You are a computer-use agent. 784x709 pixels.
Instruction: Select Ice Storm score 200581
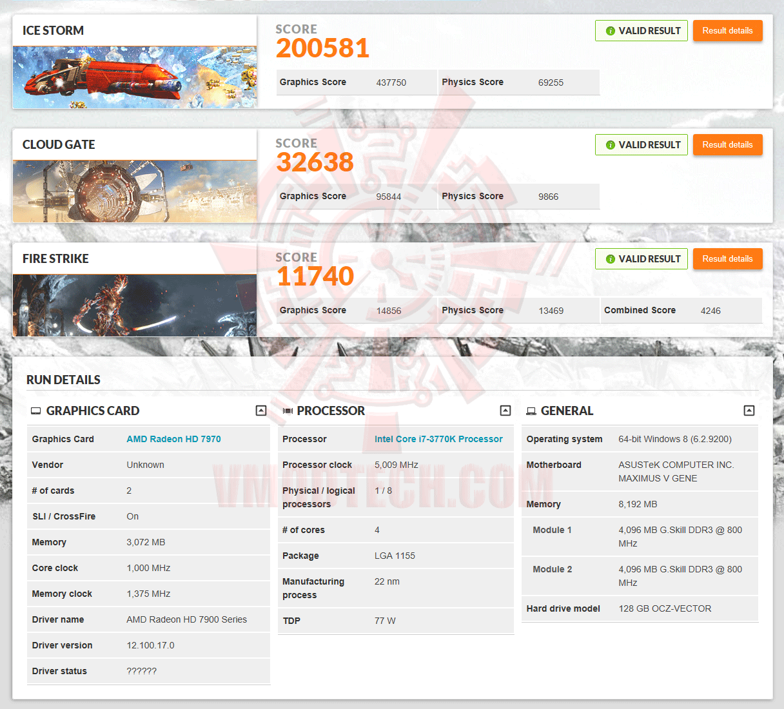coord(323,48)
